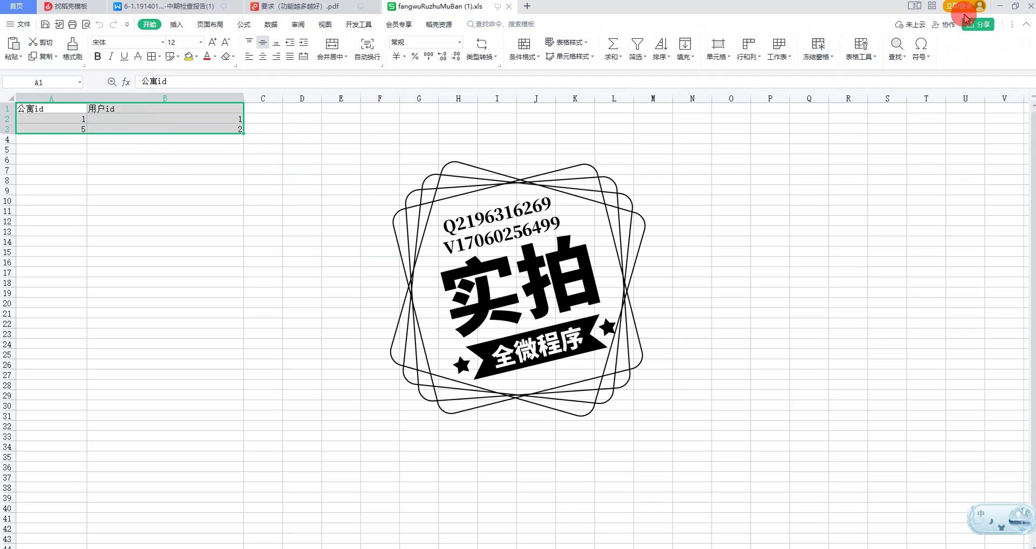
Task: Toggle Underline formatting
Action: point(124,56)
